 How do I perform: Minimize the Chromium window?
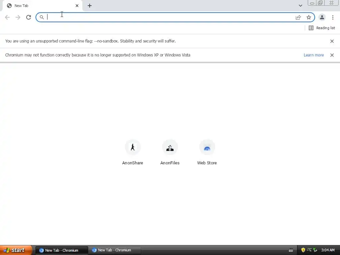coord(312,3)
